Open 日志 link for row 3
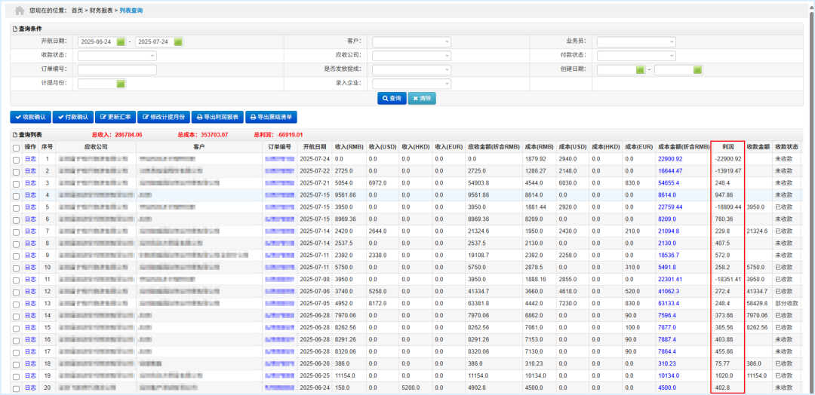Screen dimensions: 815x395 click(x=30, y=183)
